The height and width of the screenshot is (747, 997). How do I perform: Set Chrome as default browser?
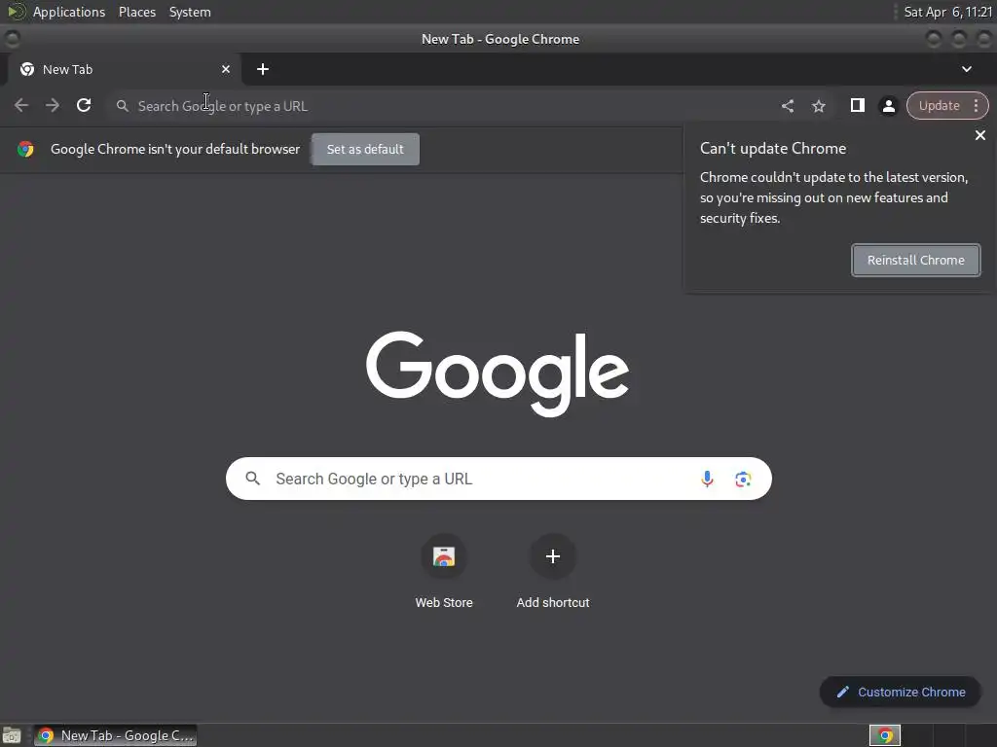click(365, 149)
